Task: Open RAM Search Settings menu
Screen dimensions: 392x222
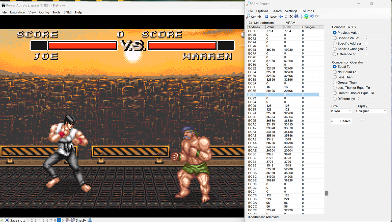Action: pyautogui.click(x=291, y=11)
